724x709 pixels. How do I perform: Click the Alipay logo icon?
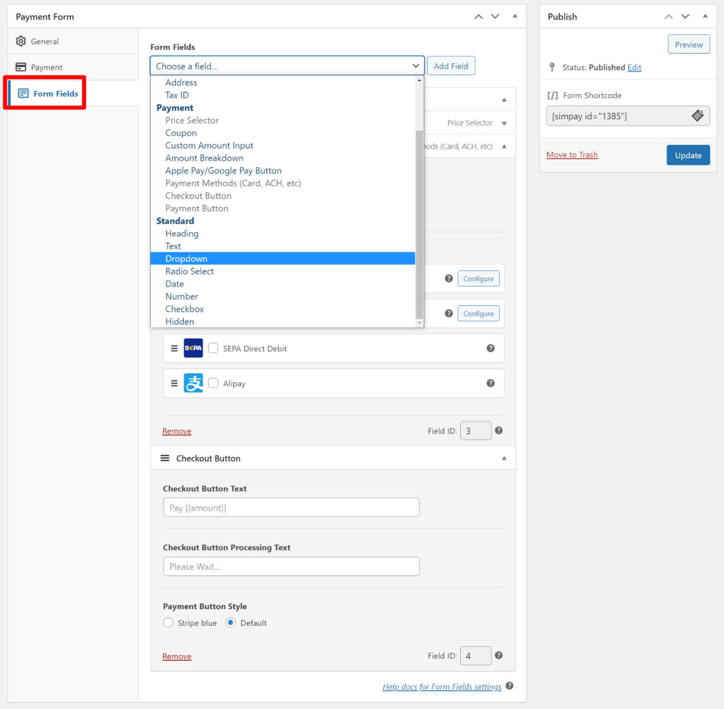(194, 383)
